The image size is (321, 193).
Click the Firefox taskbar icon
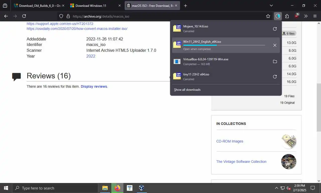point(117,188)
